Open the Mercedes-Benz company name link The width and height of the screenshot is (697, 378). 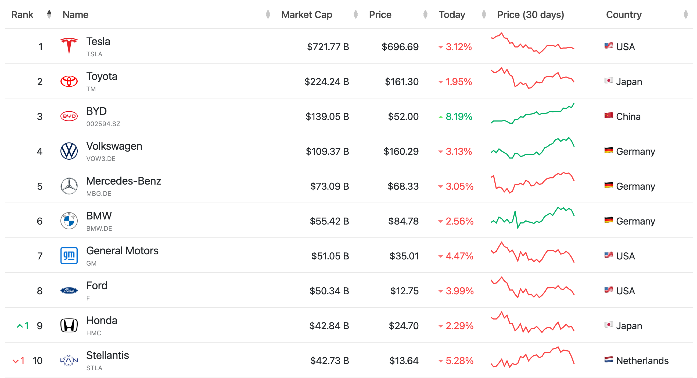[124, 181]
